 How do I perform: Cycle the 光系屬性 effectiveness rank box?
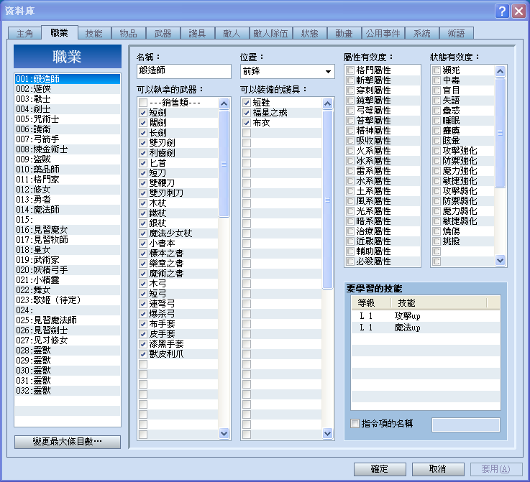click(x=350, y=211)
